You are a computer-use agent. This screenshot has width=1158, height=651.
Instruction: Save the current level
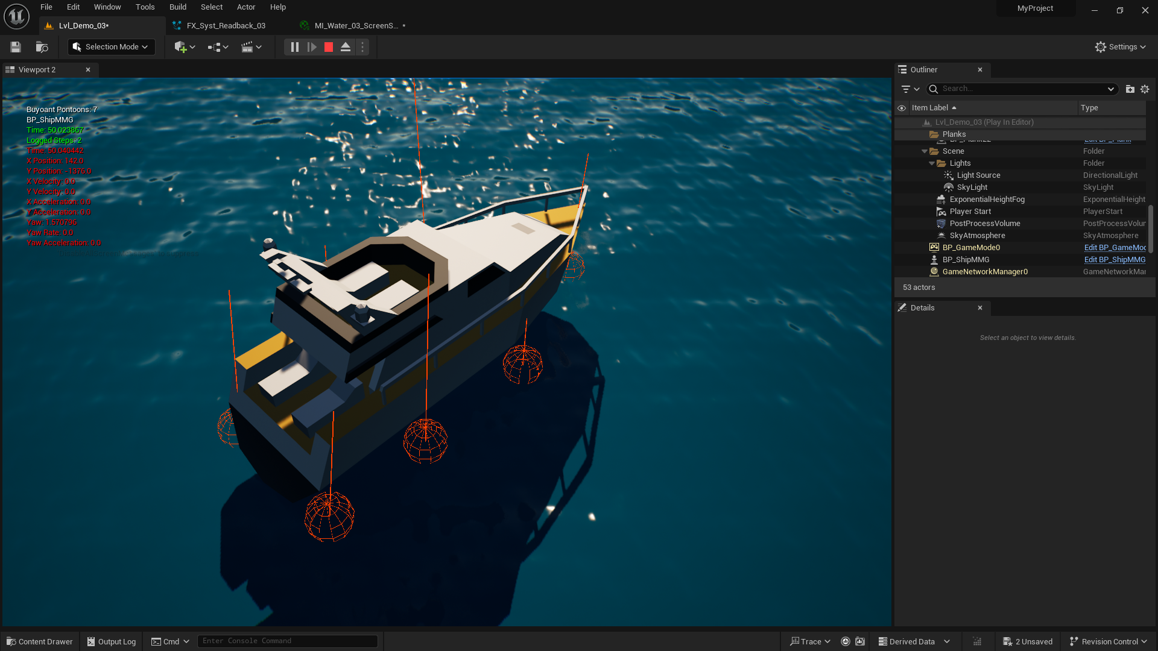tap(14, 47)
